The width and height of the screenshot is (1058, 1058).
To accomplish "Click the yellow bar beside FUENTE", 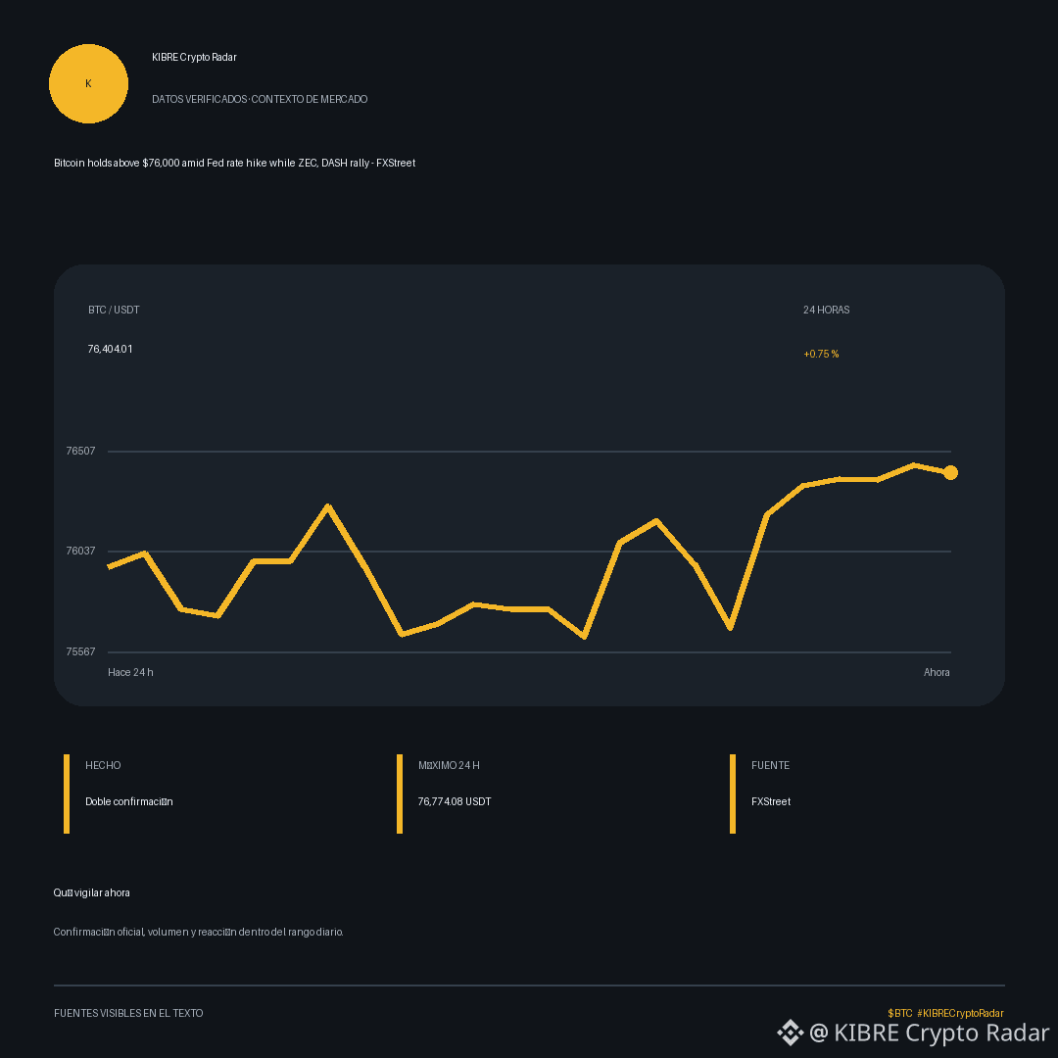I will 733,793.
